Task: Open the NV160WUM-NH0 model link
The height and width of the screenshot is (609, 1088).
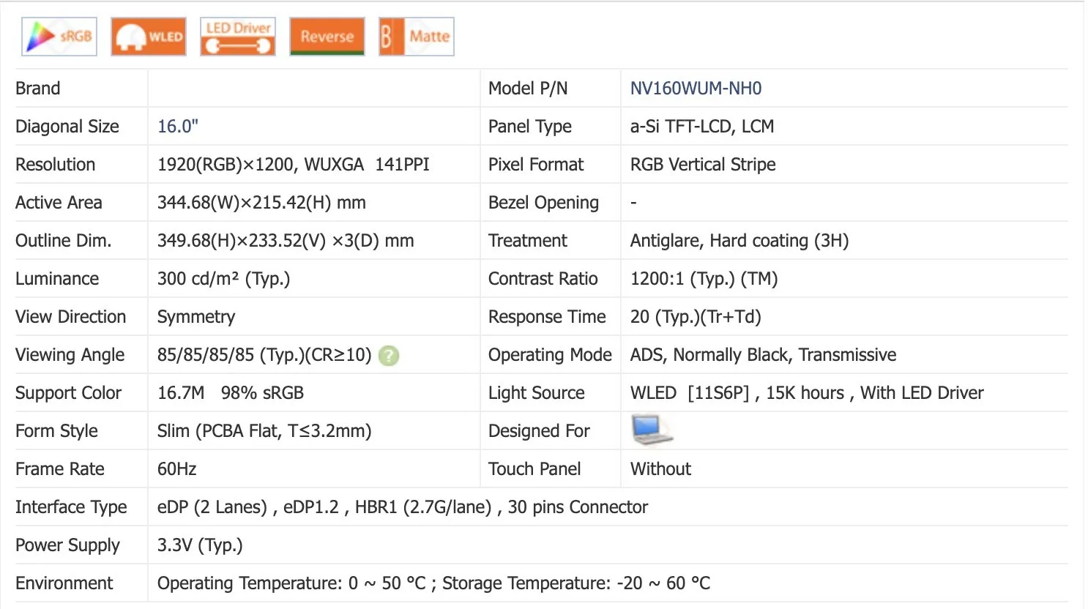Action: [696, 89]
